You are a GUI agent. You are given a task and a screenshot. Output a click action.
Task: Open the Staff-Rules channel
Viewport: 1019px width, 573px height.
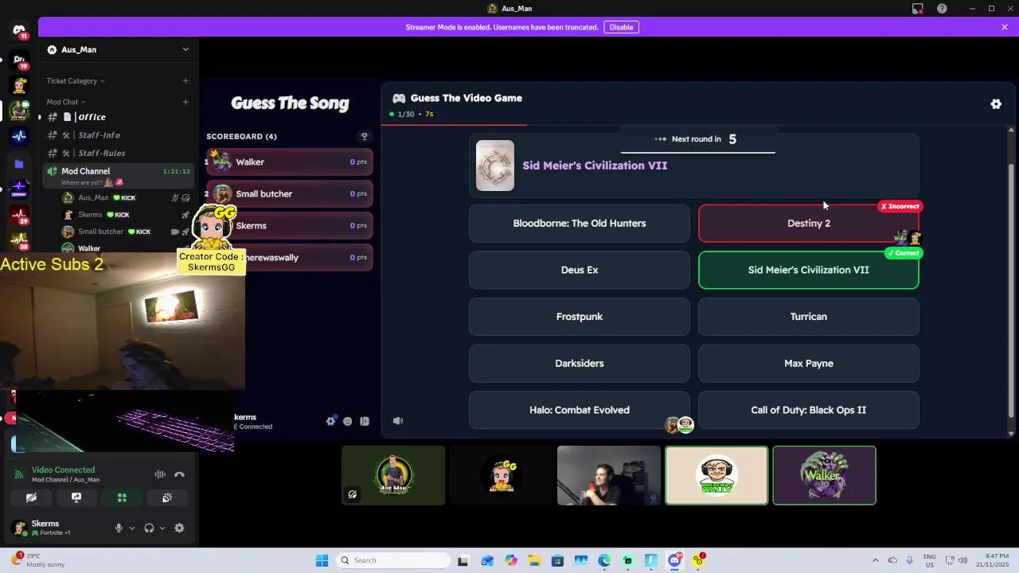[118, 153]
